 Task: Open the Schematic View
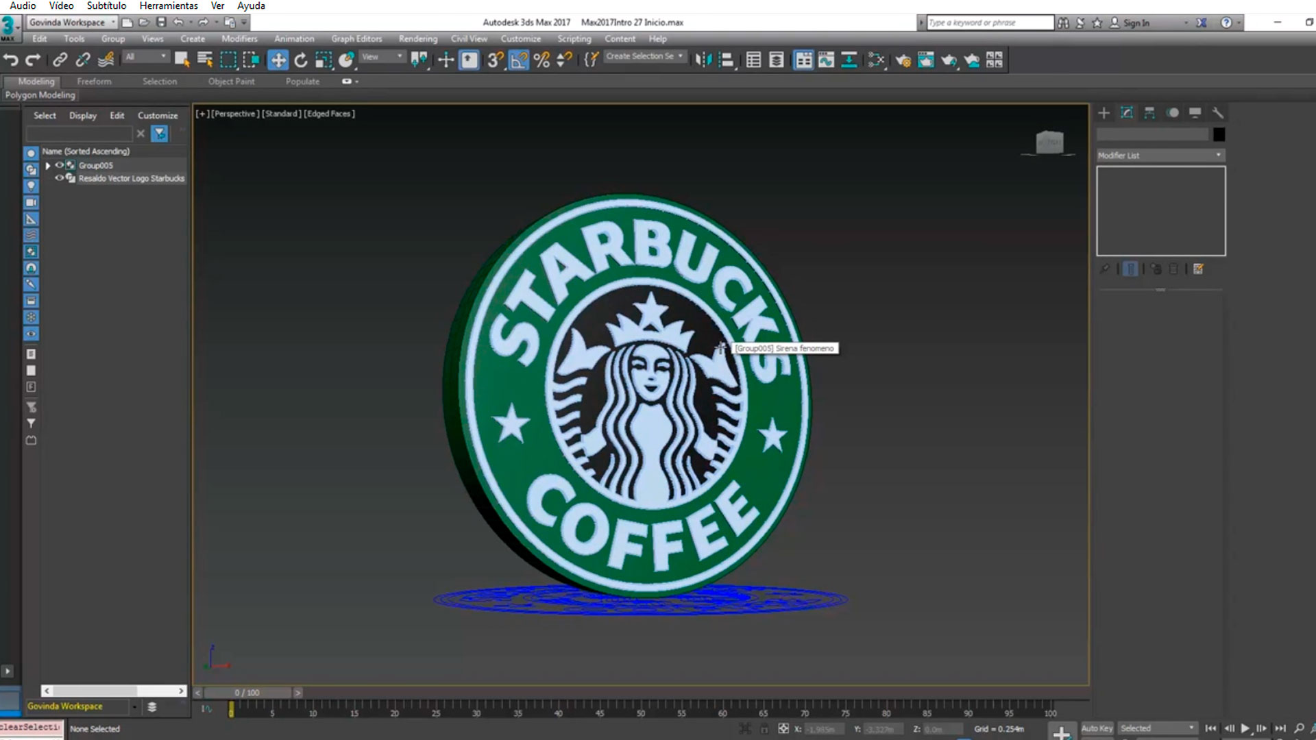[849, 60]
